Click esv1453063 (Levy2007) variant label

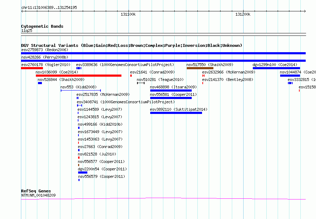pos(100,139)
